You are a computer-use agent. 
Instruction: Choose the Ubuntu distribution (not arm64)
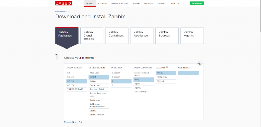point(99,110)
